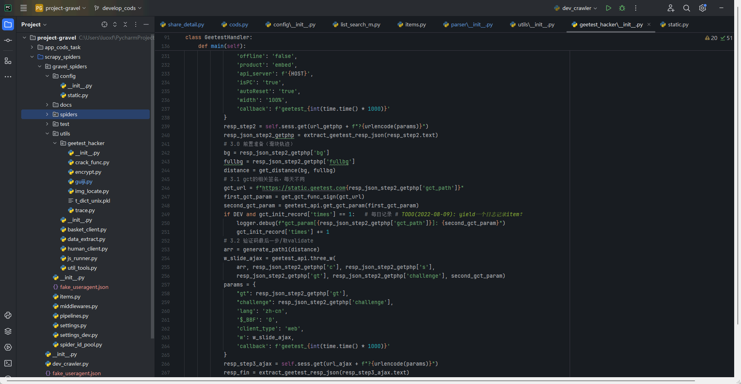Open the Terminal tool window
741x384 pixels.
pos(8,363)
